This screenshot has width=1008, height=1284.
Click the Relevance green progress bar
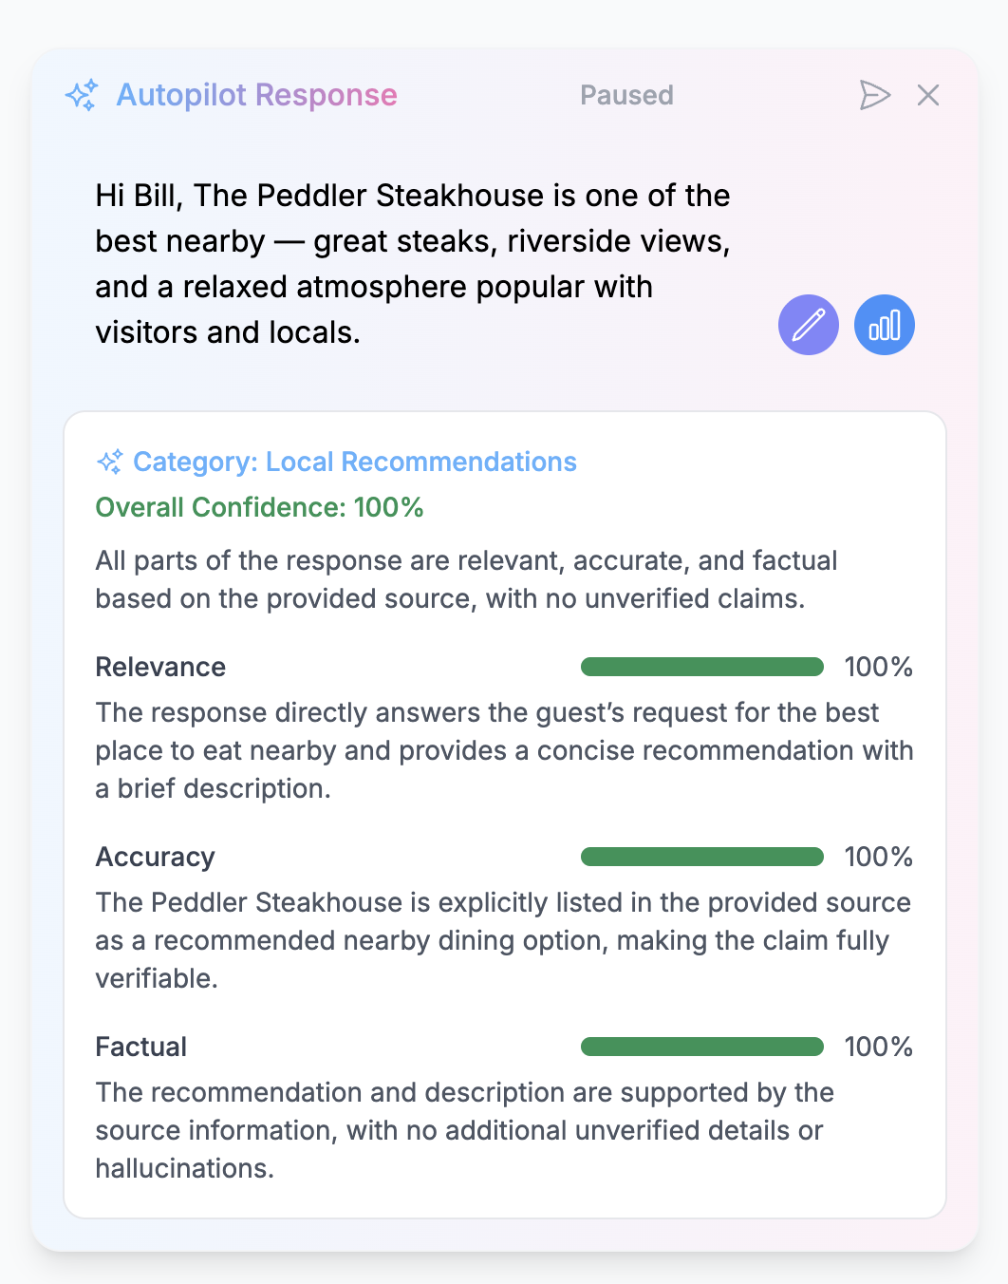click(701, 667)
